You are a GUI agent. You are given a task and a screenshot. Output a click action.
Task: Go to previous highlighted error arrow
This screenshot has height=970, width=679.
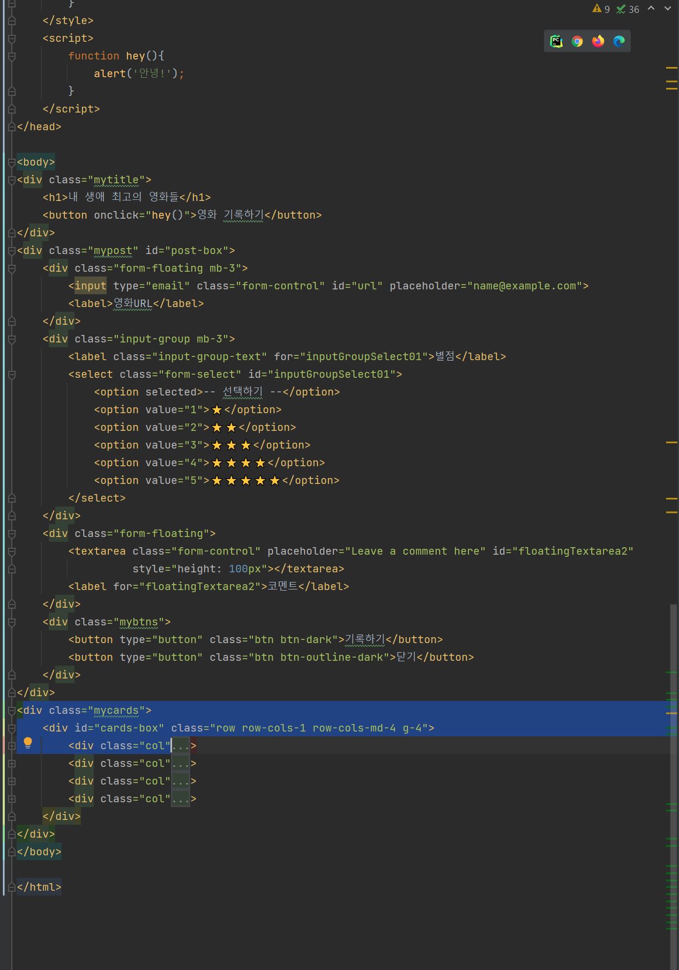(x=651, y=9)
